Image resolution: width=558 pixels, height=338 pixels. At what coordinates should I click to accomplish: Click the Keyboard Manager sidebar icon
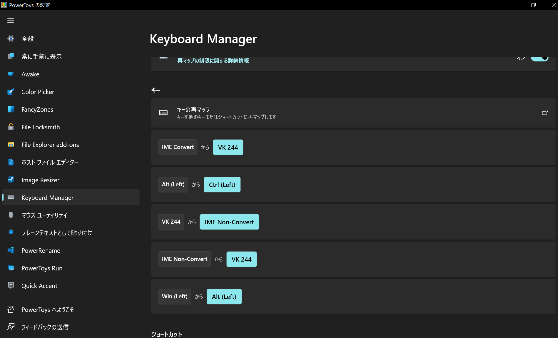click(x=11, y=197)
